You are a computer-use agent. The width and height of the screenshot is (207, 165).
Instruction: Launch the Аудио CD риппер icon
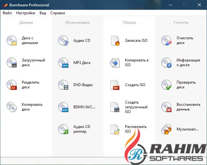point(63,129)
